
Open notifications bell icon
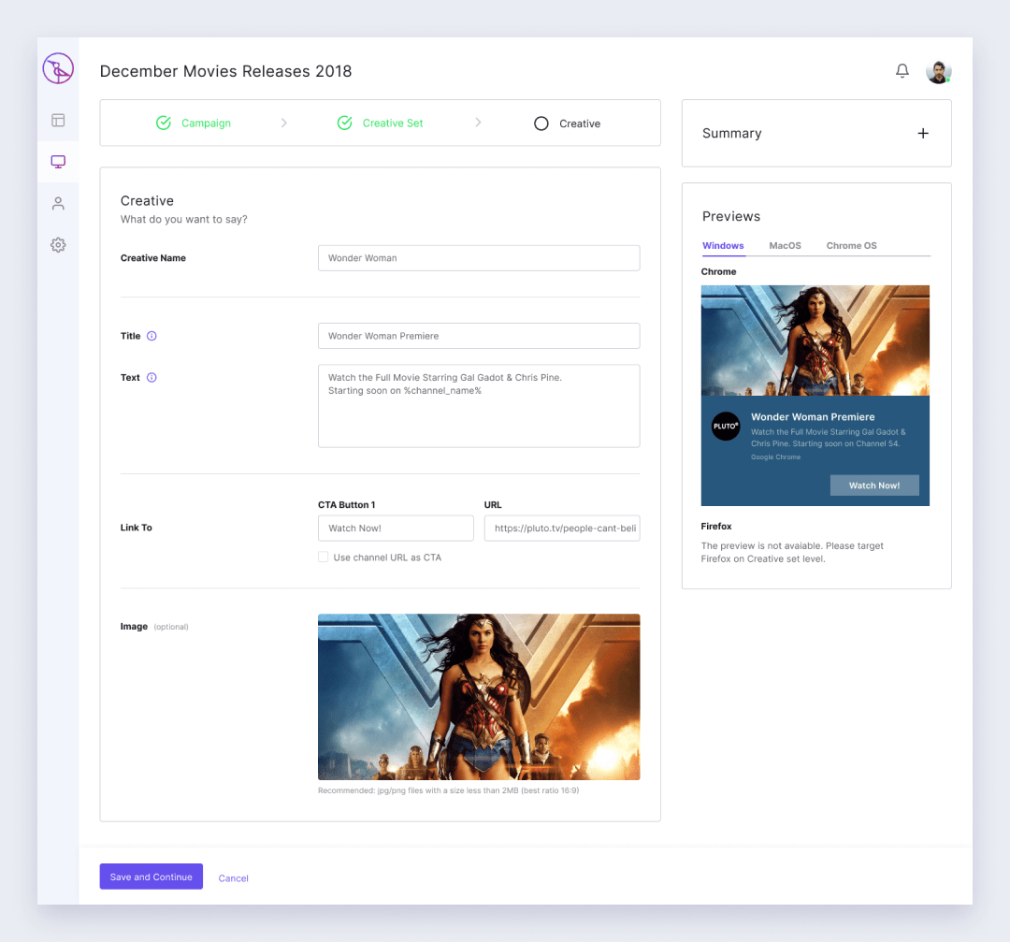tap(902, 71)
